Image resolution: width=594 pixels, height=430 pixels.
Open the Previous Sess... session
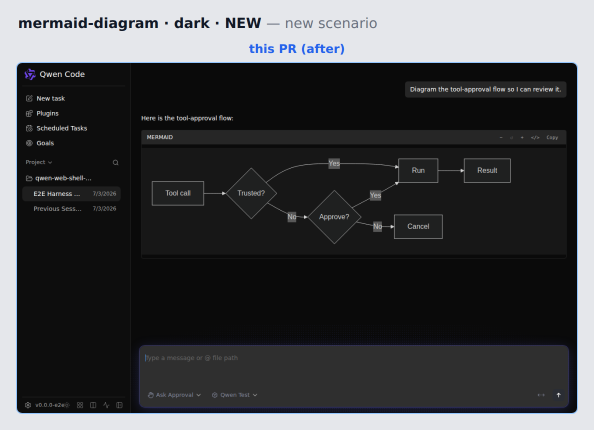(71, 208)
